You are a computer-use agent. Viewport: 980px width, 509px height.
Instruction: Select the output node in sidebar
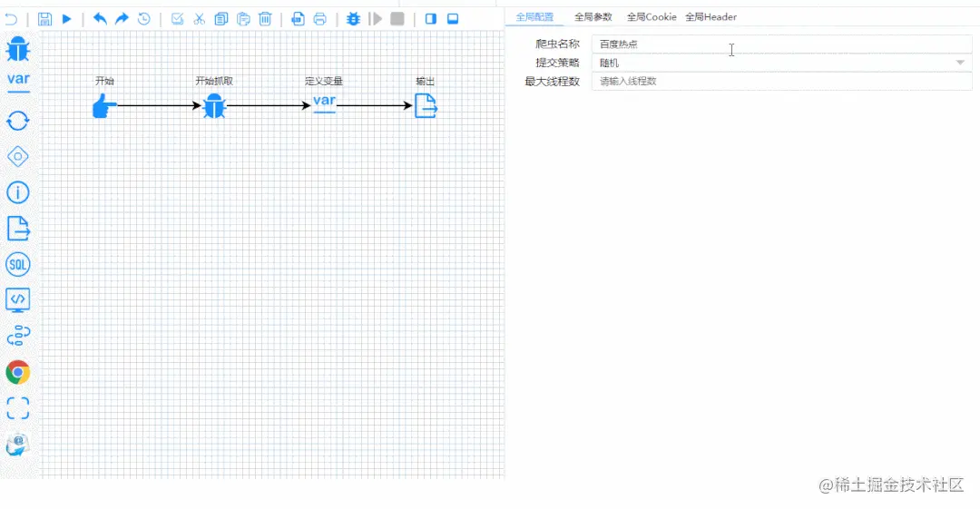[x=18, y=229]
